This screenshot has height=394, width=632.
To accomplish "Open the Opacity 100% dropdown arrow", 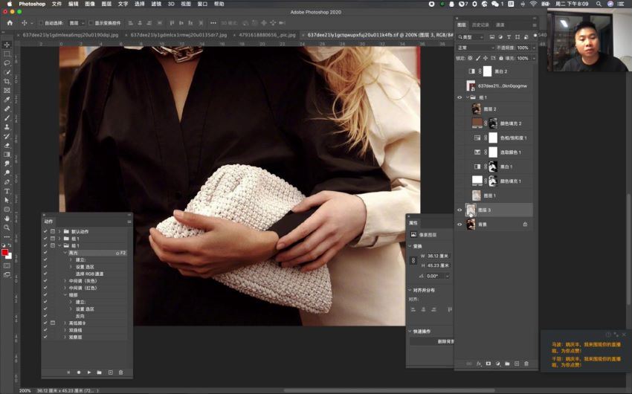I will tap(534, 48).
